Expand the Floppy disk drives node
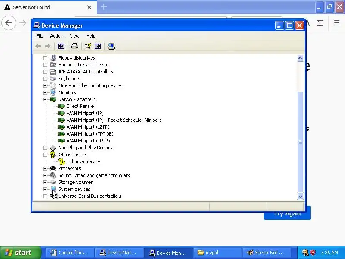Image resolution: width=345 pixels, height=259 pixels. pyautogui.click(x=45, y=58)
